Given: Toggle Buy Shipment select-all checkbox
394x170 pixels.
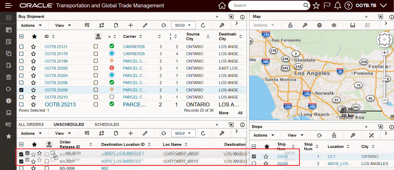Looking at the screenshot, I should click(x=21, y=37).
